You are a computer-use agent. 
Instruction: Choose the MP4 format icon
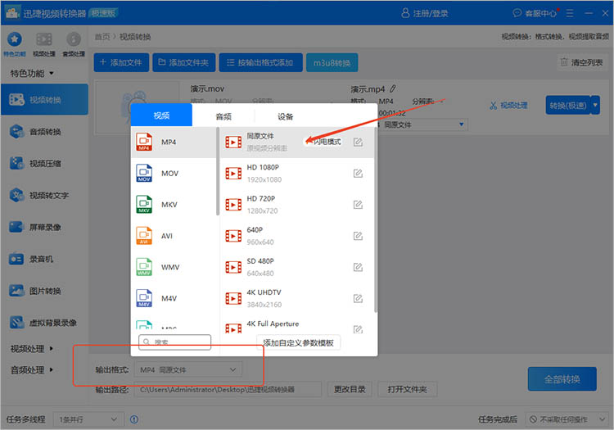[144, 142]
